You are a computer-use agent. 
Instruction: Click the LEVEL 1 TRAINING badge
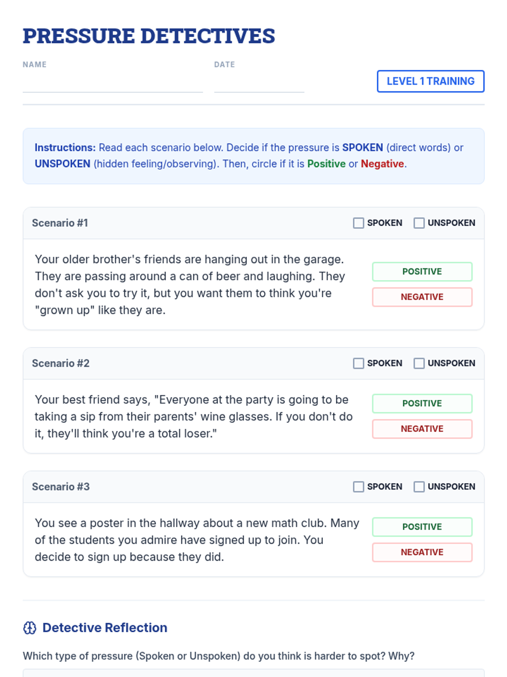point(430,81)
